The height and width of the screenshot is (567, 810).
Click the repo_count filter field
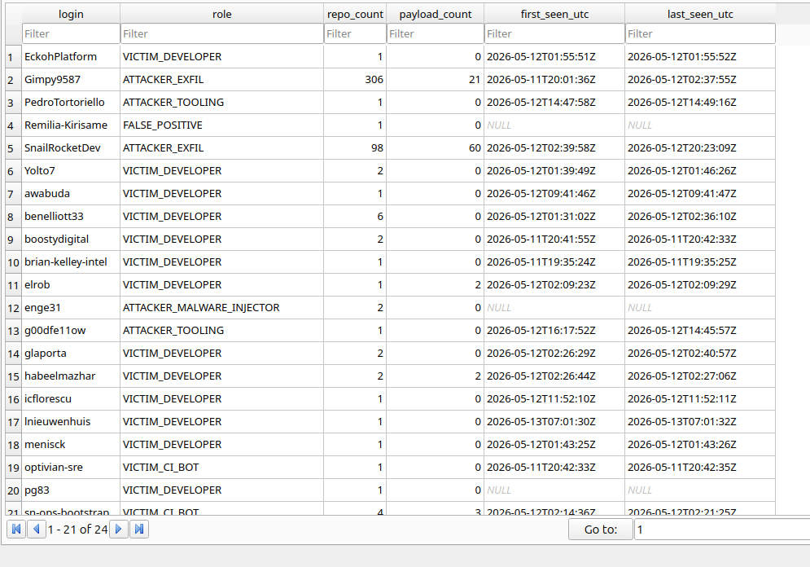tap(355, 33)
